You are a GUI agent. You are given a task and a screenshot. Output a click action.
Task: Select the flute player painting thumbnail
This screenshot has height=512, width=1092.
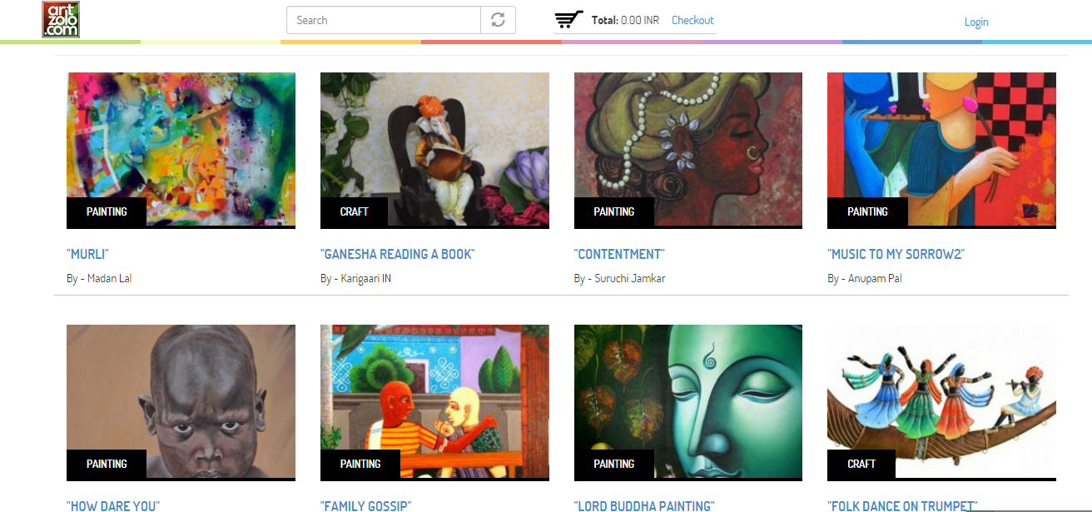point(941,150)
